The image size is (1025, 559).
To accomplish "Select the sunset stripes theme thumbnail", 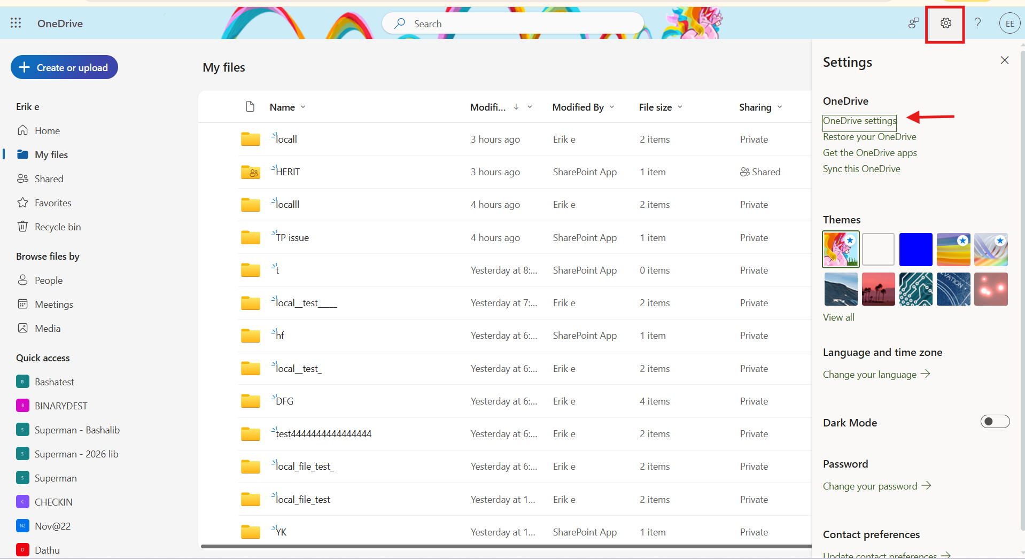I will [953, 249].
